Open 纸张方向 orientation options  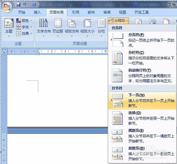click(x=72, y=27)
